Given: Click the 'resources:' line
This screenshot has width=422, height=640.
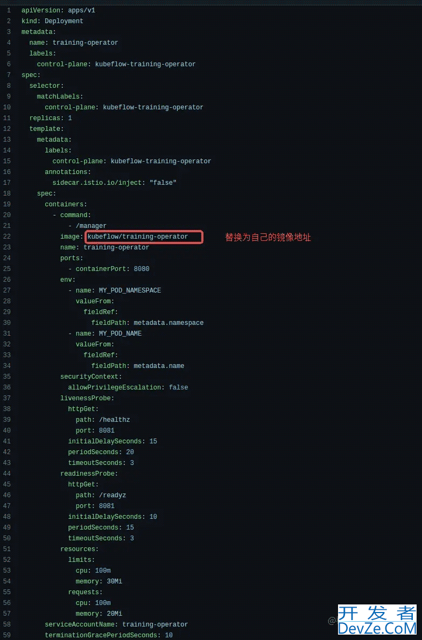Looking at the screenshot, I should tap(80, 549).
